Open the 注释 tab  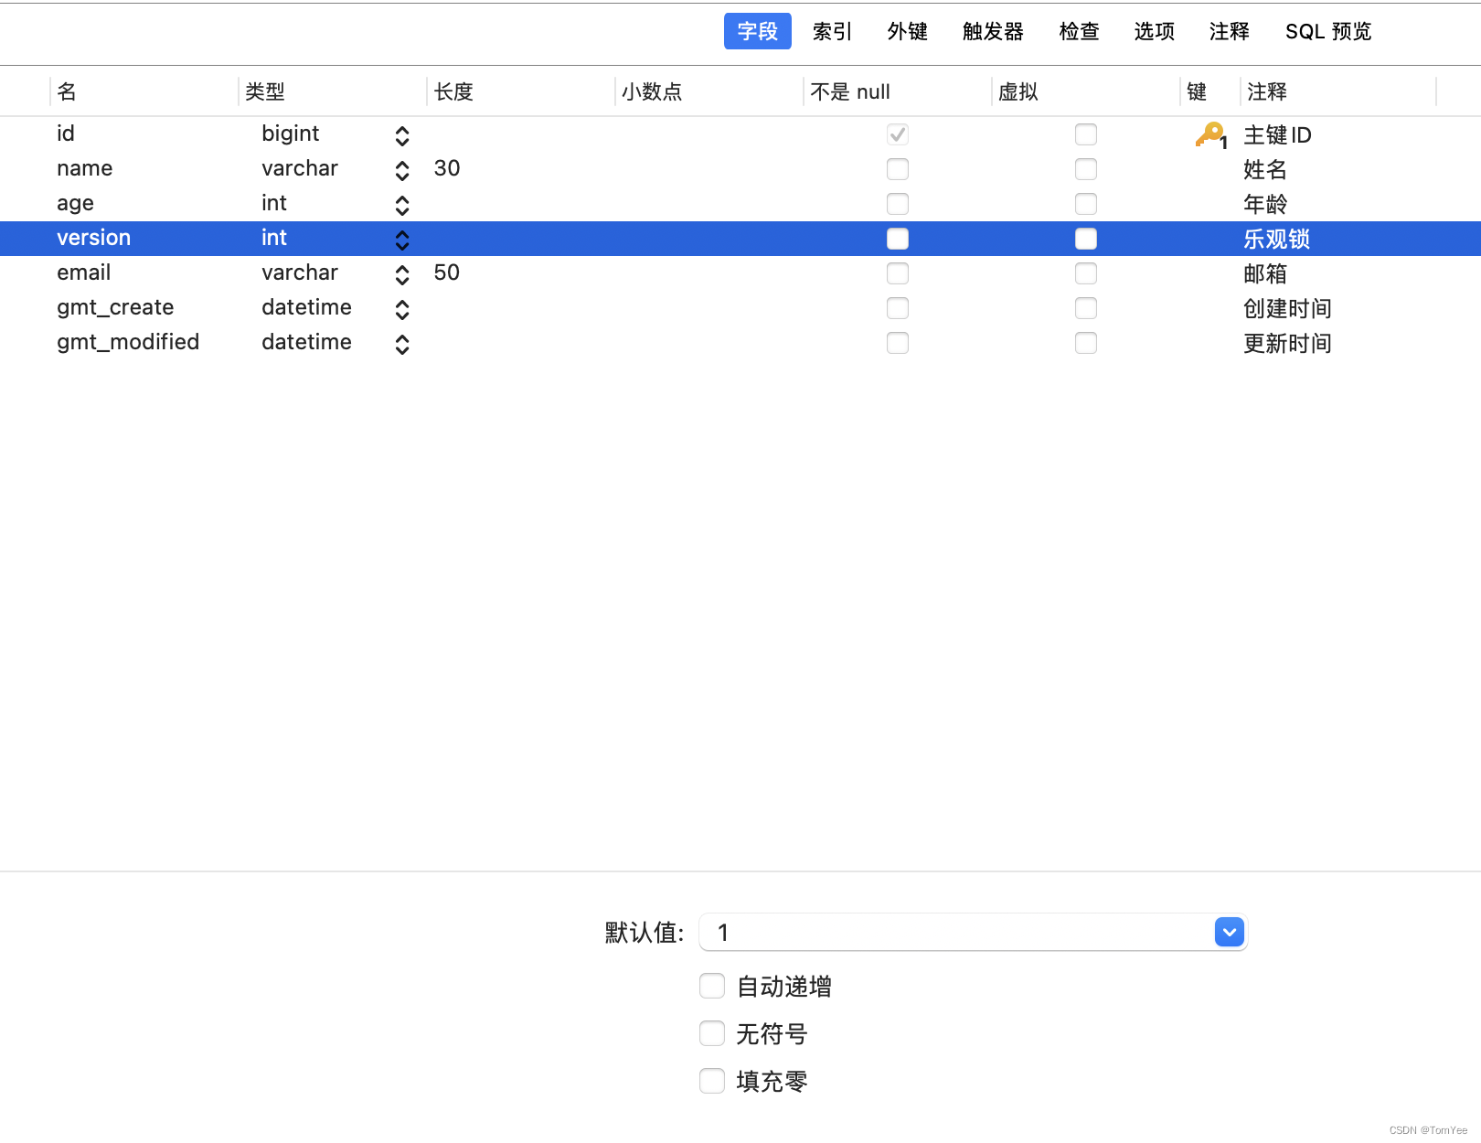pos(1229,31)
